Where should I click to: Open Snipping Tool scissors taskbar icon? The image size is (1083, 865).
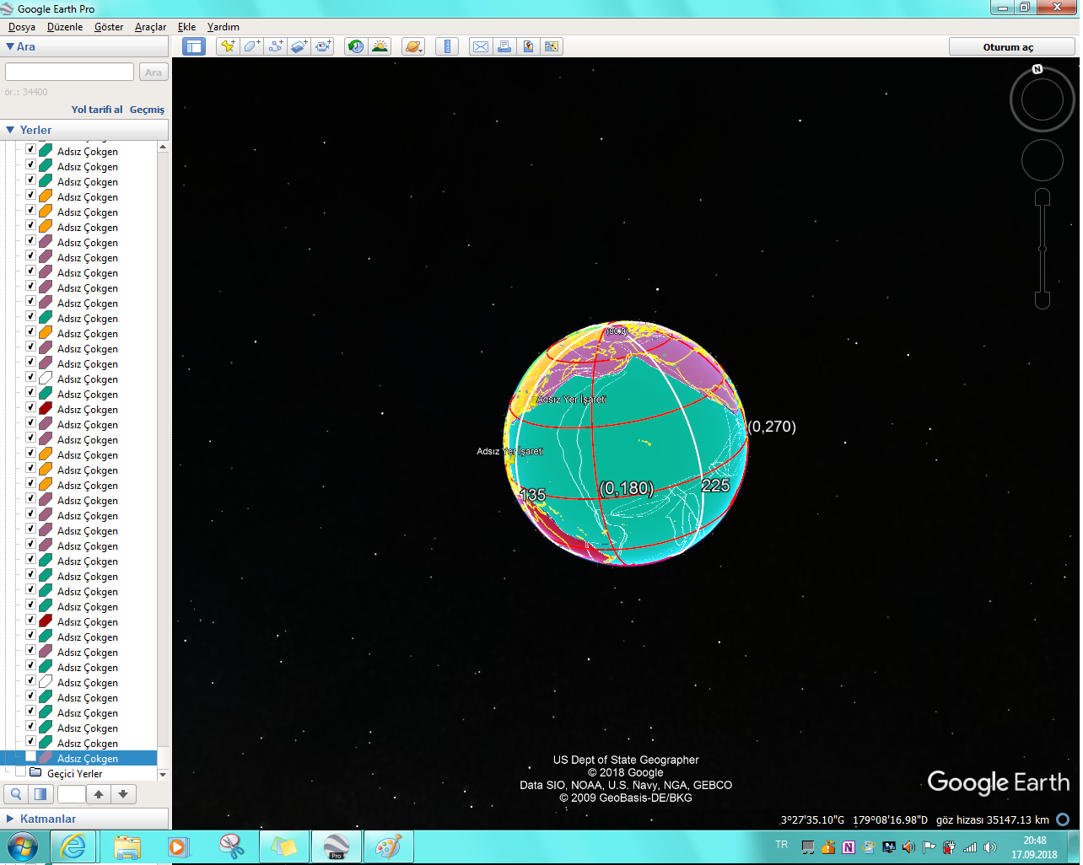(231, 846)
